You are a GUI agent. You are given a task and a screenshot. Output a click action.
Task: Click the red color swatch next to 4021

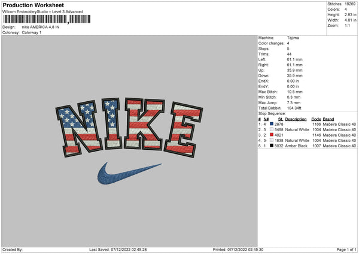(x=272, y=135)
